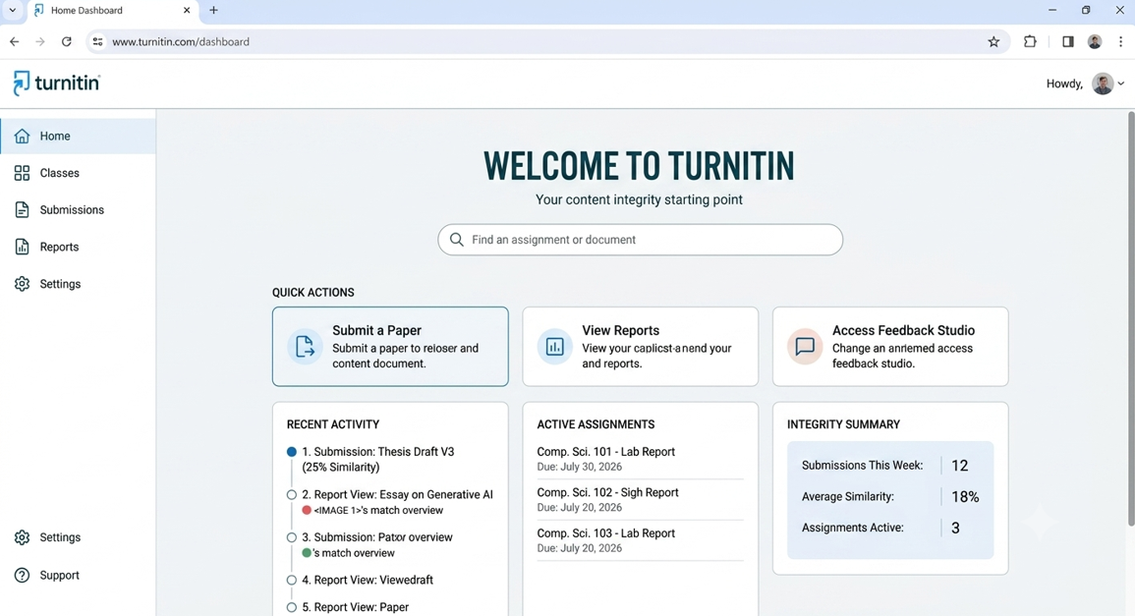Select the Thesis Draft V3 activity bullet
The height and width of the screenshot is (616, 1135).
click(292, 452)
